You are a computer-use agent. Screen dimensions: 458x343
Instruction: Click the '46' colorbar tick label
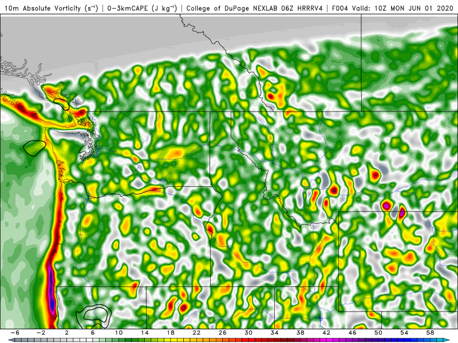(x=352, y=333)
